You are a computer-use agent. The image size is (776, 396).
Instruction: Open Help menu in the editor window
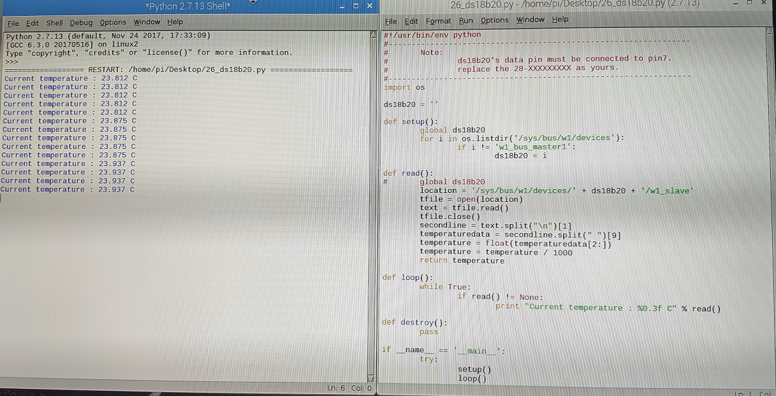tap(560, 20)
